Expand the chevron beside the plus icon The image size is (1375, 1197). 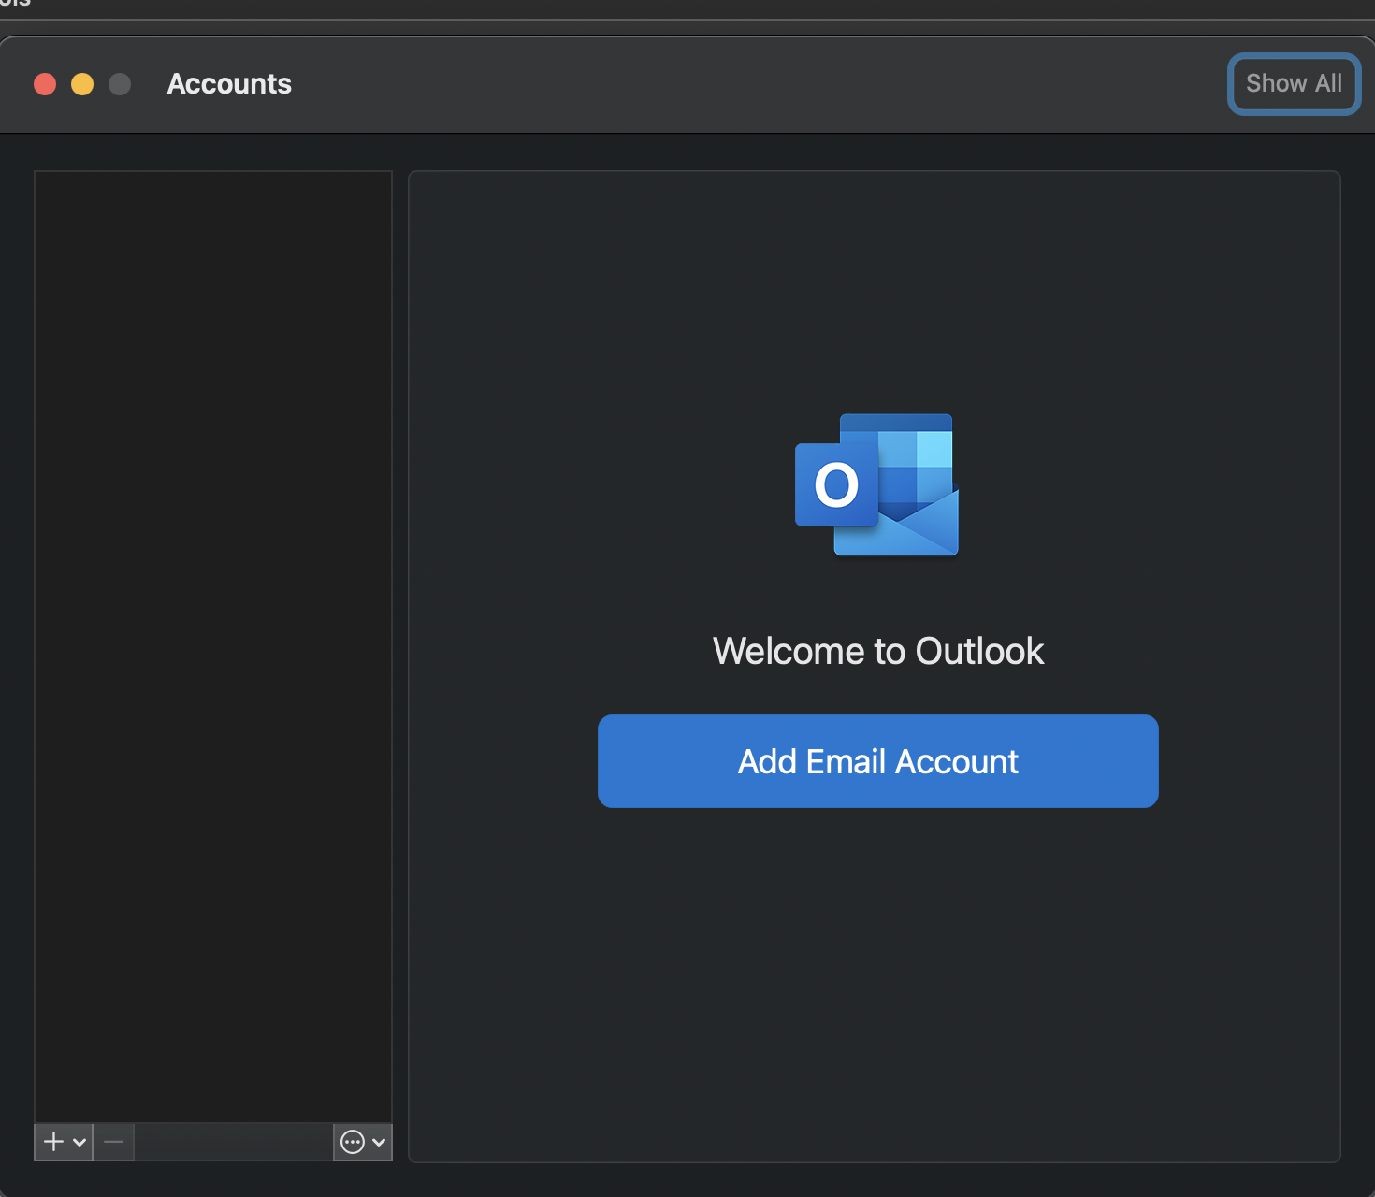(x=80, y=1142)
